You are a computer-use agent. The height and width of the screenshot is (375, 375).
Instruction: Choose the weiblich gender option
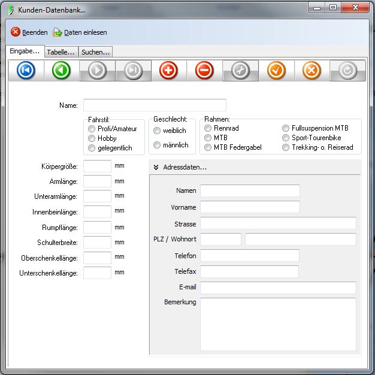157,131
